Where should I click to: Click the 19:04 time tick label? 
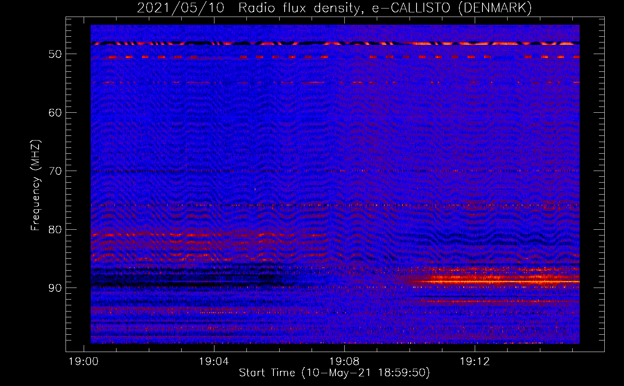tap(214, 362)
